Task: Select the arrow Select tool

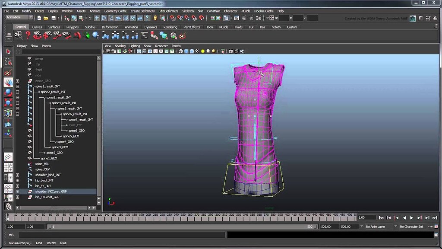Action: click(x=8, y=51)
